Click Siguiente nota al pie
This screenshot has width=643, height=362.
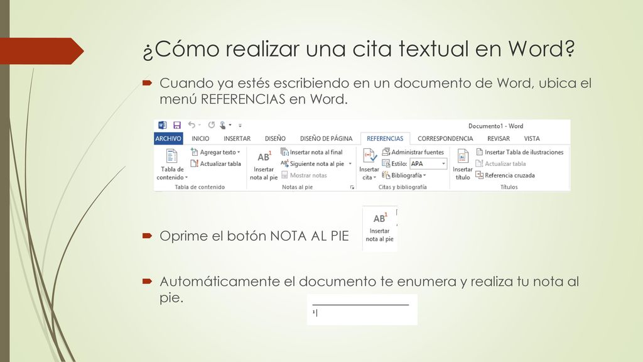313,164
